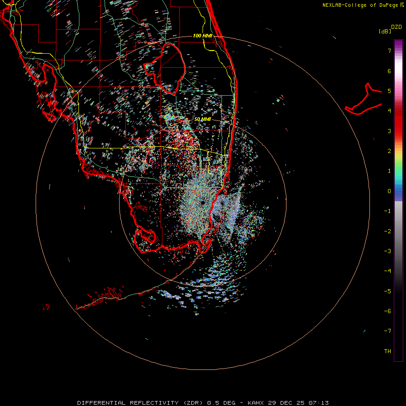Viewport: 406px width, 406px height.
Task: Click the 5 value on the colorbar
Action: coord(389,91)
